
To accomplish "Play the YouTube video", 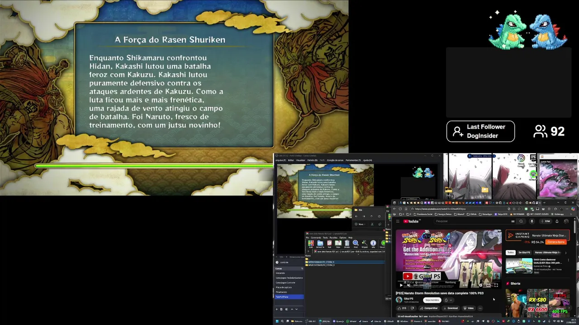I will 401,285.
